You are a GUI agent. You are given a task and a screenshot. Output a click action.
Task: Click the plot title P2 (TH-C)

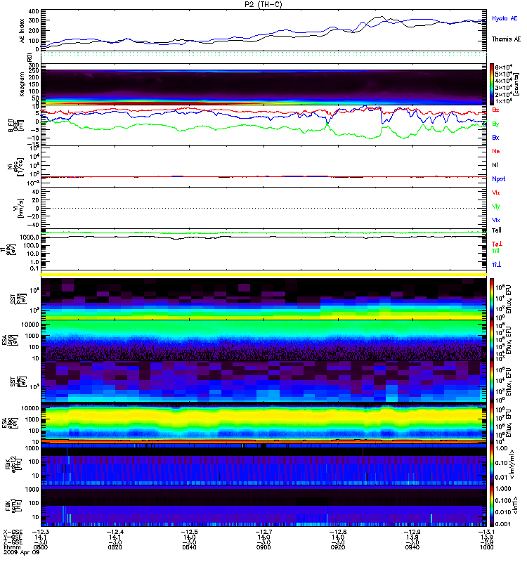click(x=263, y=4)
